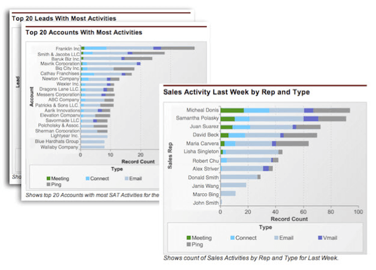
Task: Click the Meeting legend swatch in Accounts chart
Action: (x=50, y=178)
